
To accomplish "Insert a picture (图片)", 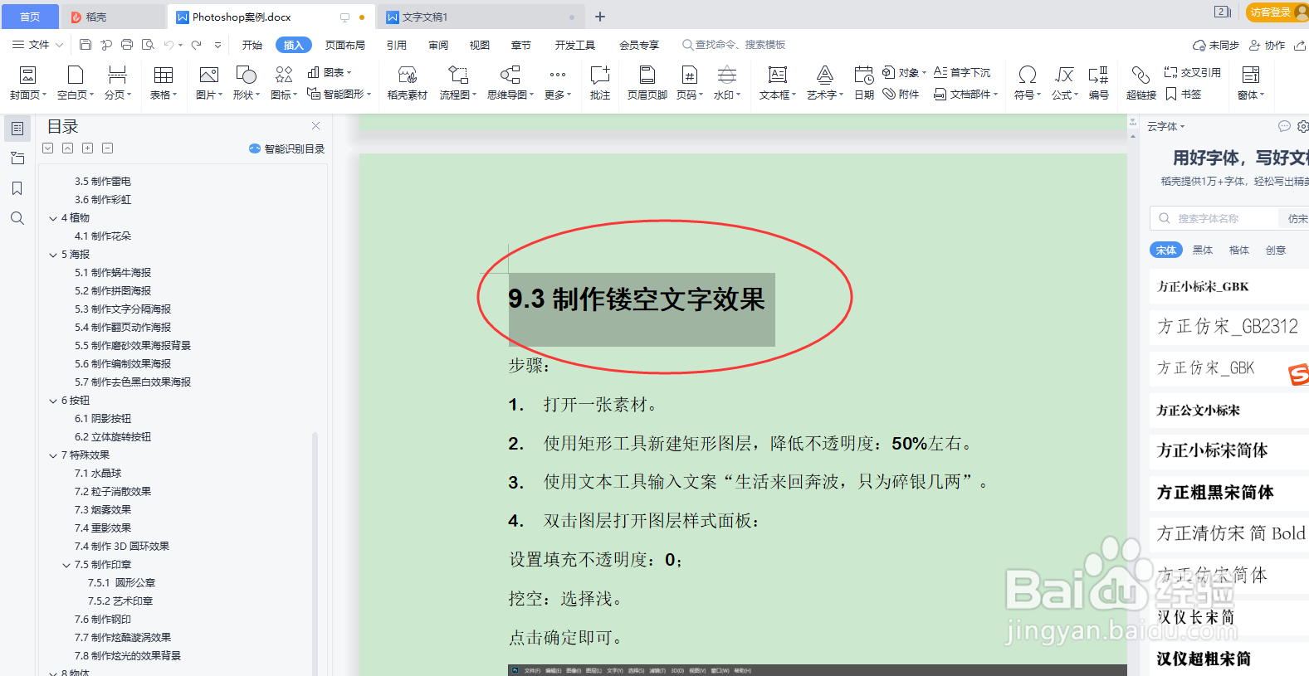I will coord(209,83).
